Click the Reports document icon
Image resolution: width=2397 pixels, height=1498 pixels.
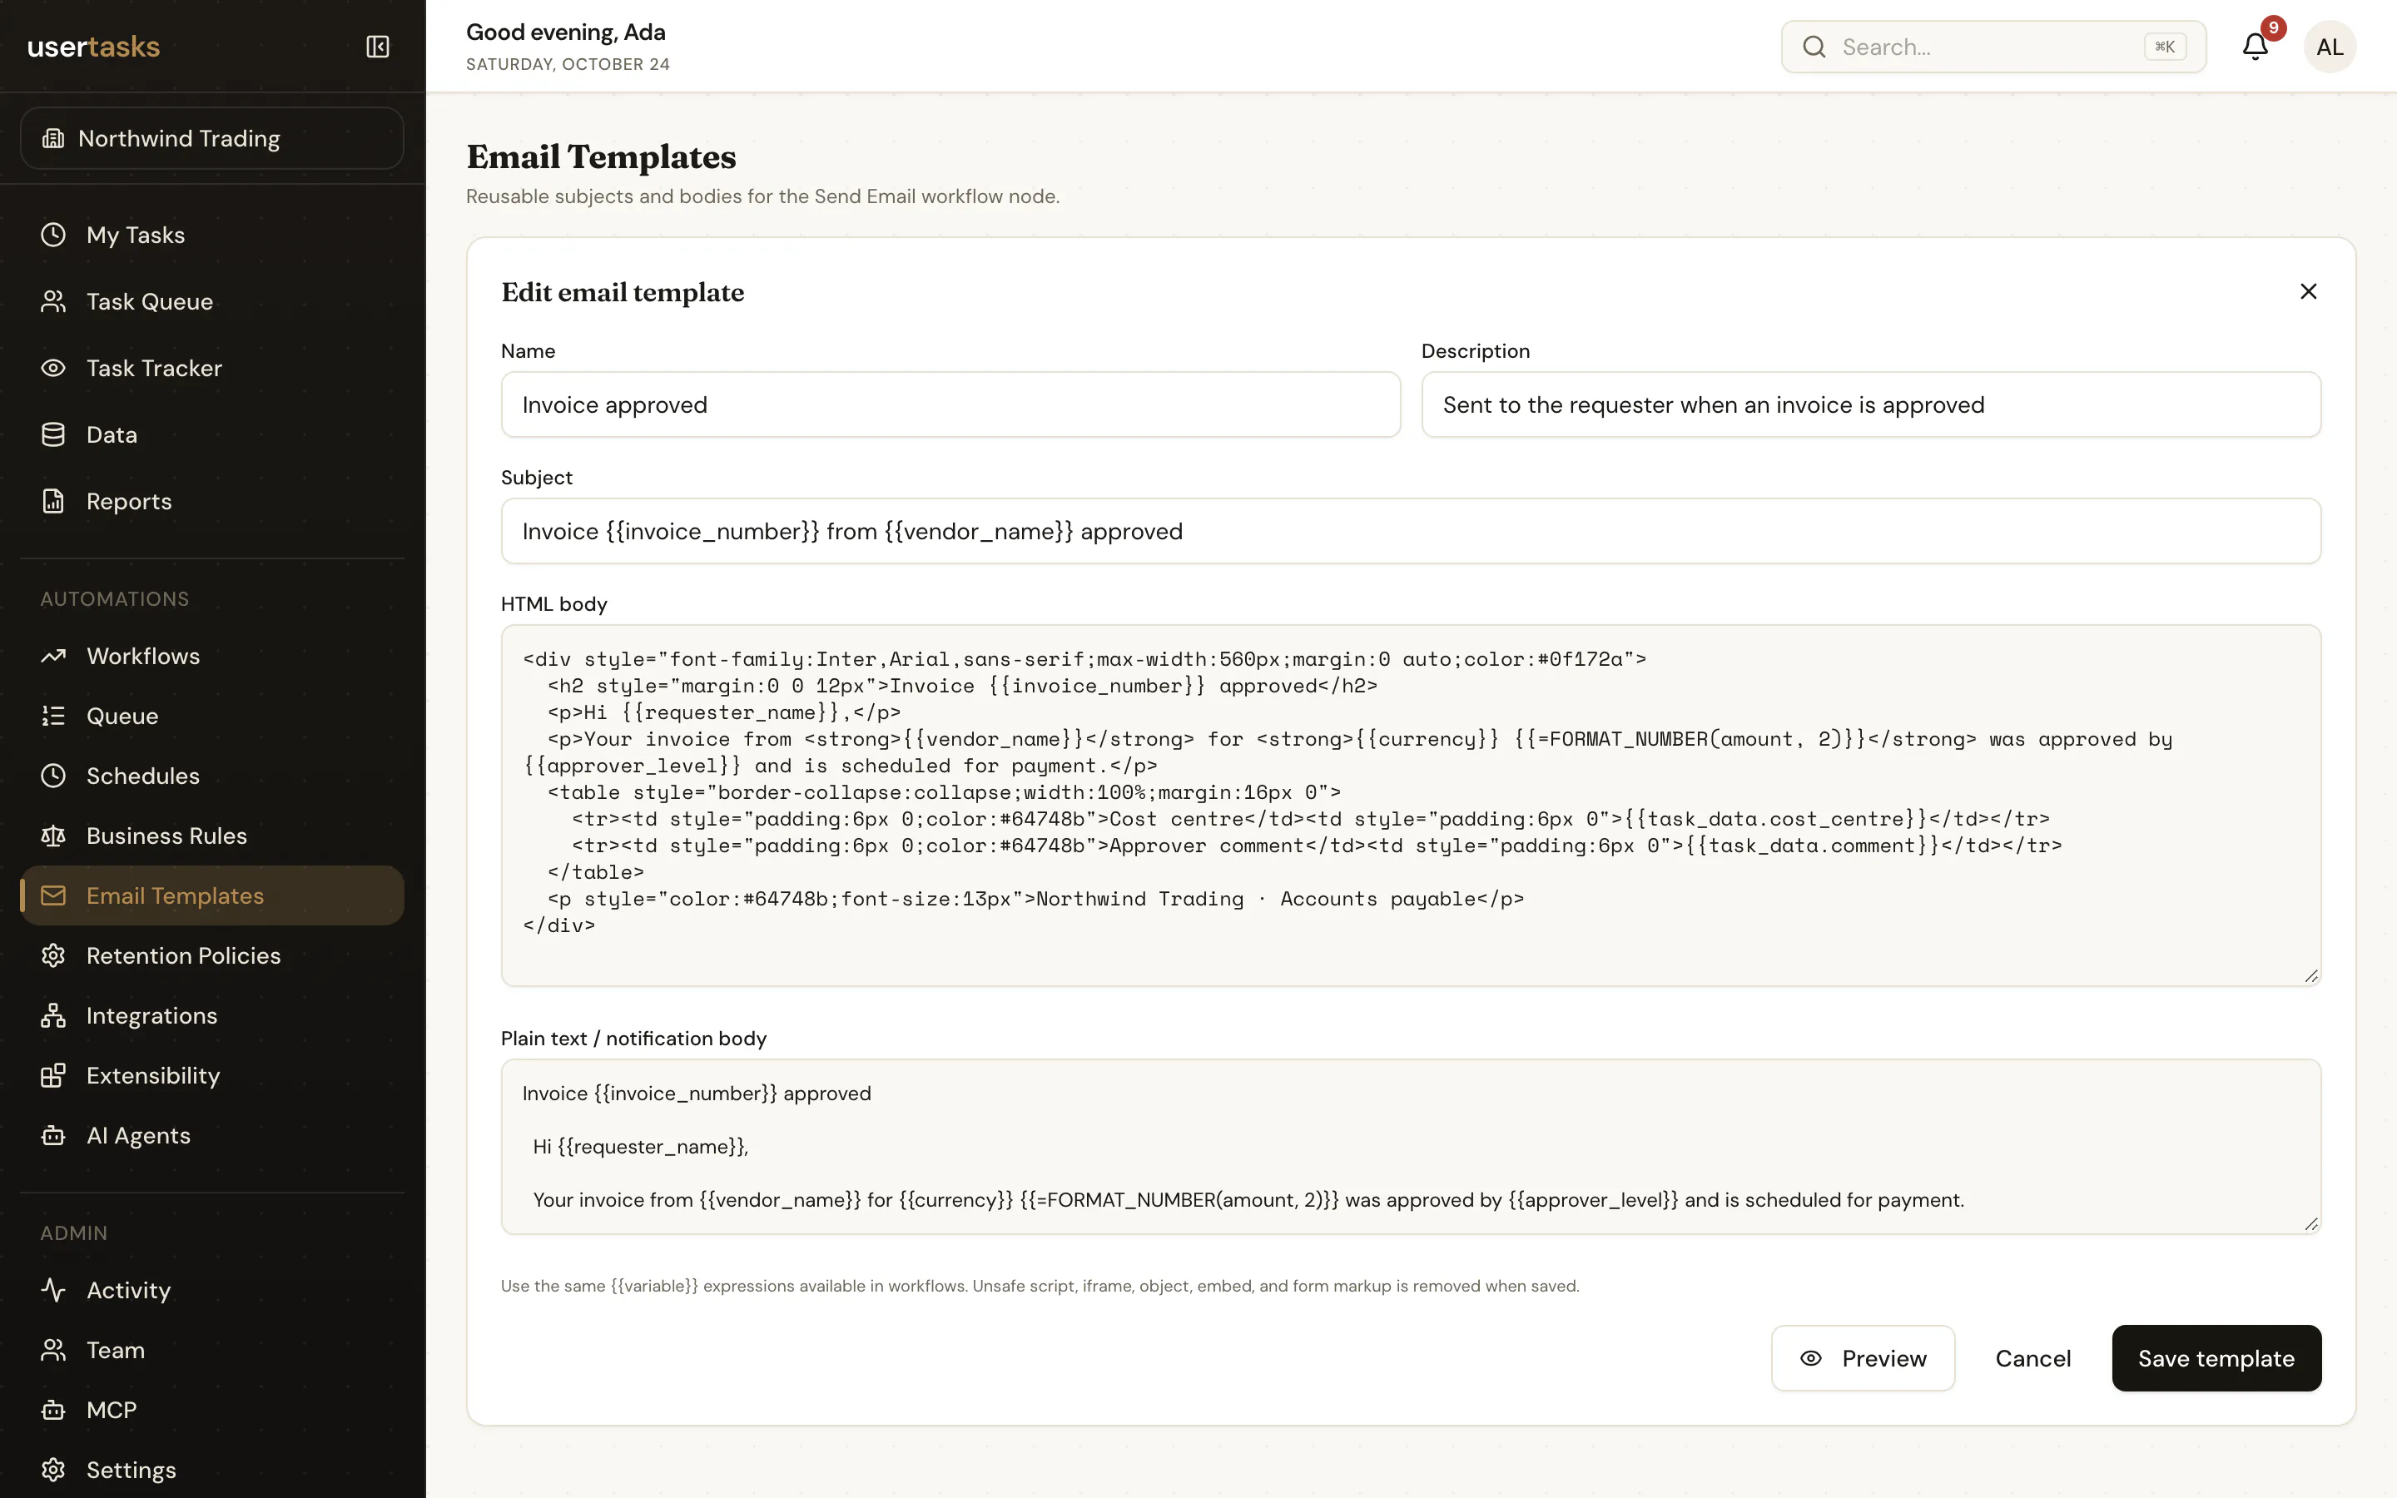53,501
